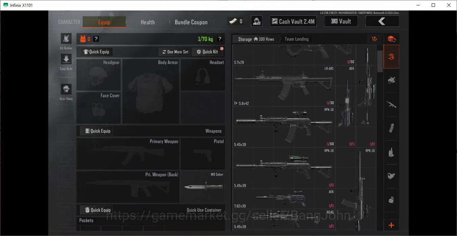Click the 5.7x28 ammo caliber text
The image size is (457, 236).
click(240, 62)
